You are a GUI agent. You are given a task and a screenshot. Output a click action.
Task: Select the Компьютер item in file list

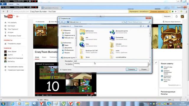118,38
